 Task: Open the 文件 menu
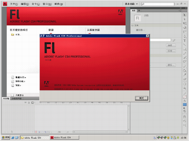pos(14,4)
